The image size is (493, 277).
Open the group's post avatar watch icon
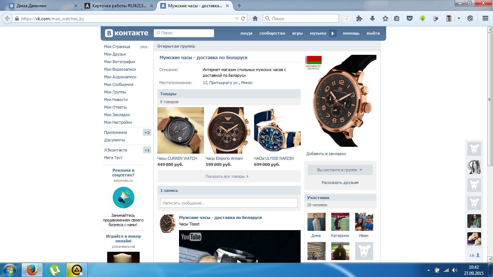click(168, 224)
